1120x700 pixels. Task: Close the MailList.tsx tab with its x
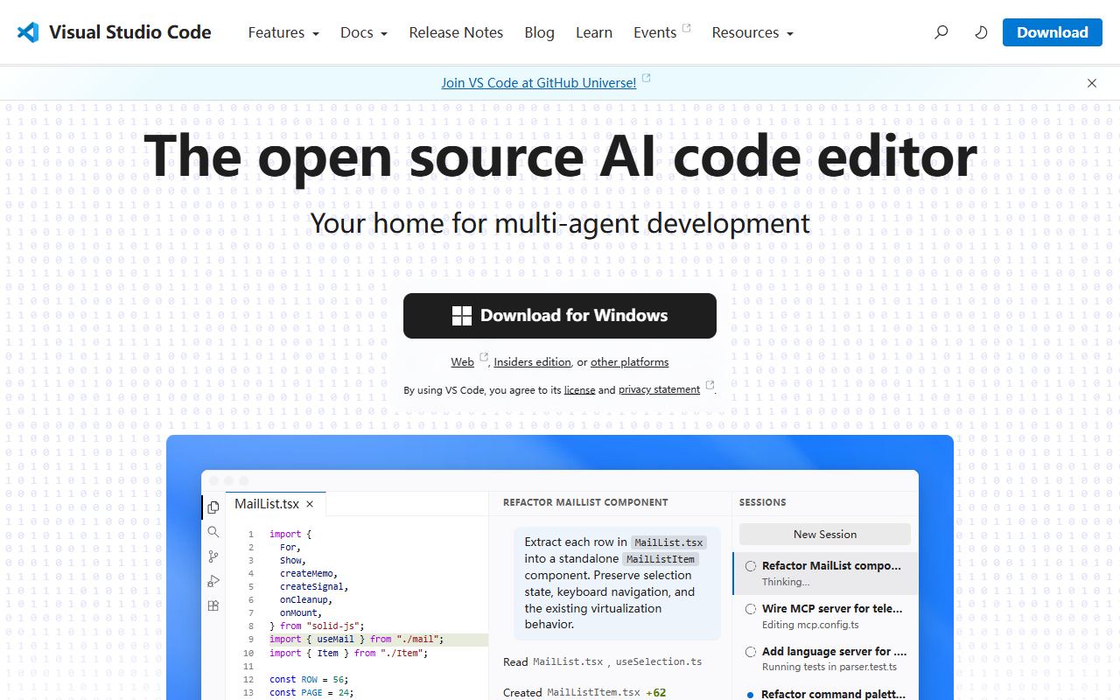point(310,504)
